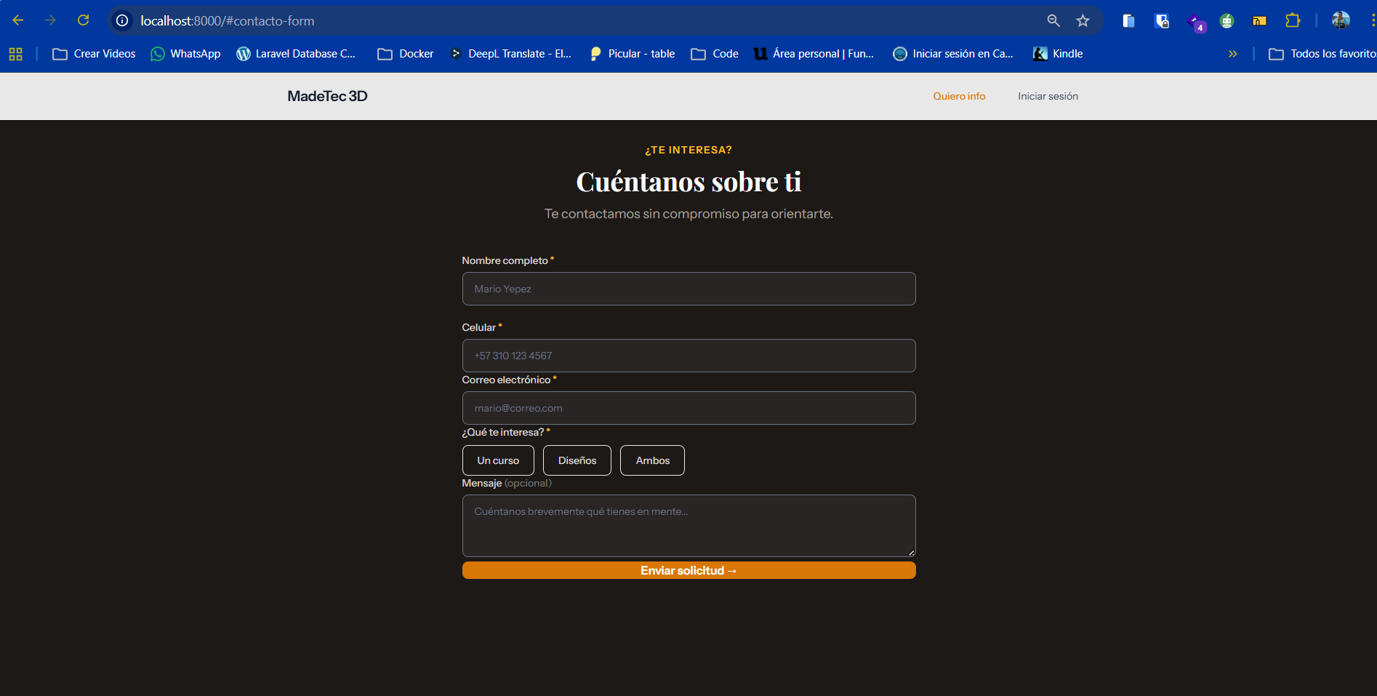
Task: View site information icon in address bar
Action: click(x=122, y=20)
